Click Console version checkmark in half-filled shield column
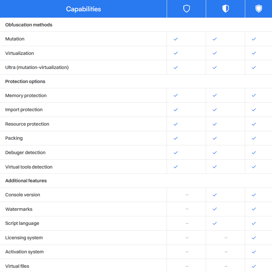Viewport: 272px width, 272px height. point(215,195)
